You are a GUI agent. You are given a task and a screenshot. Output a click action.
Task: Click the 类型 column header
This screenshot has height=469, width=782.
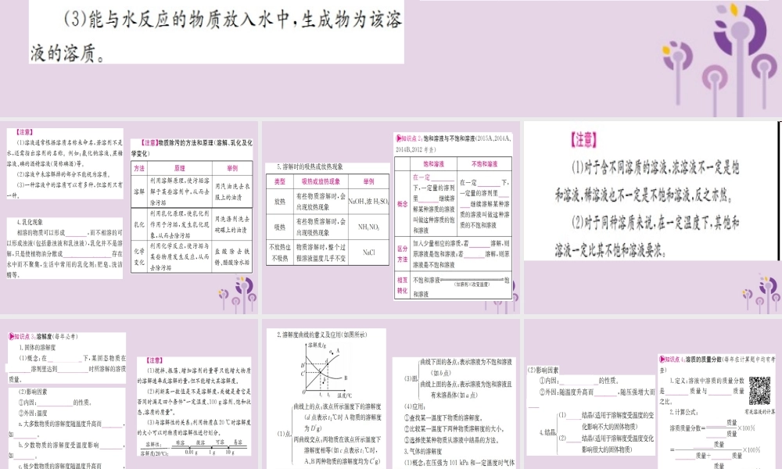pyautogui.click(x=280, y=182)
